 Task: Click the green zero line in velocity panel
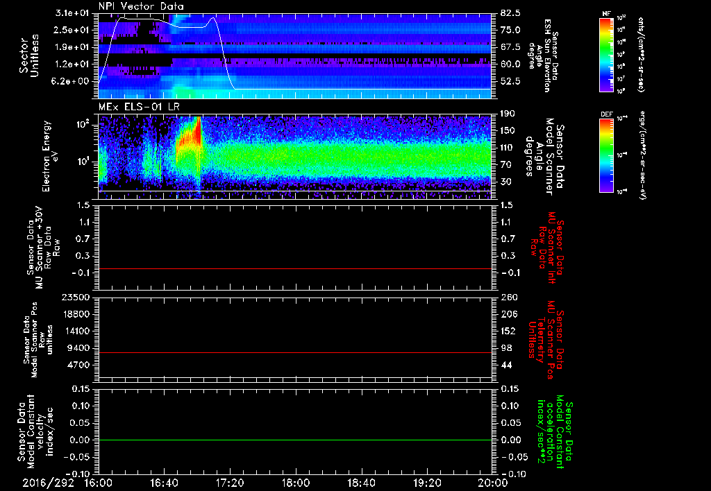click(294, 440)
